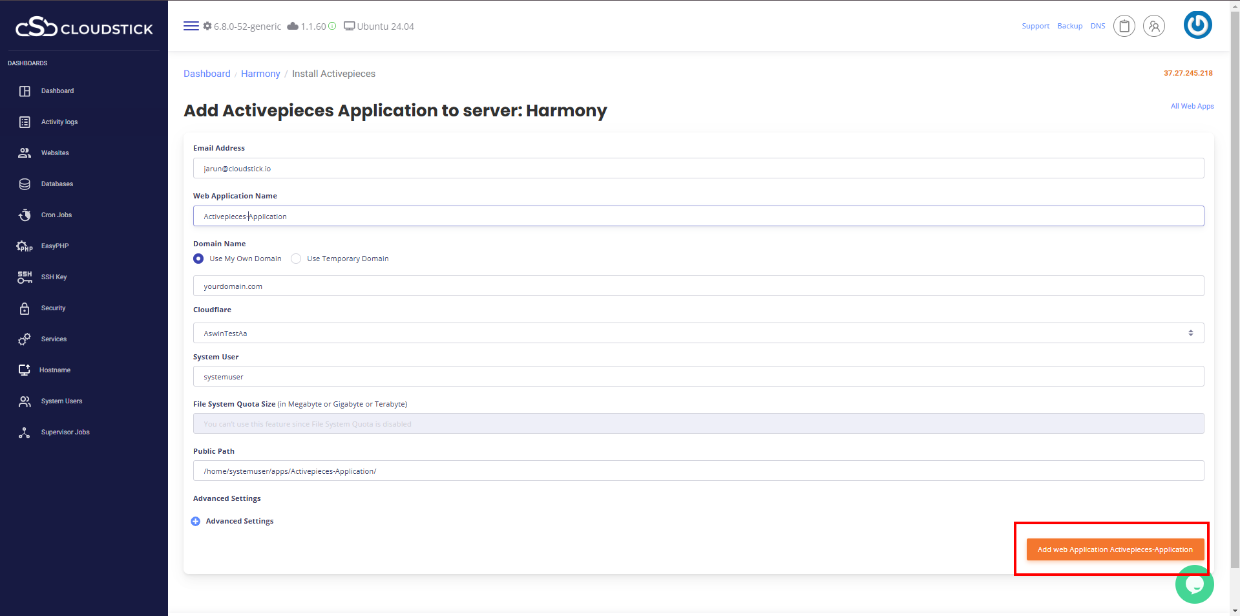This screenshot has width=1240, height=616.
Task: Select Use My Own Domain radio
Action: 198,259
